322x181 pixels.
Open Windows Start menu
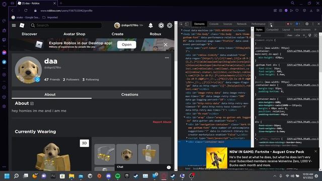click(x=7, y=176)
